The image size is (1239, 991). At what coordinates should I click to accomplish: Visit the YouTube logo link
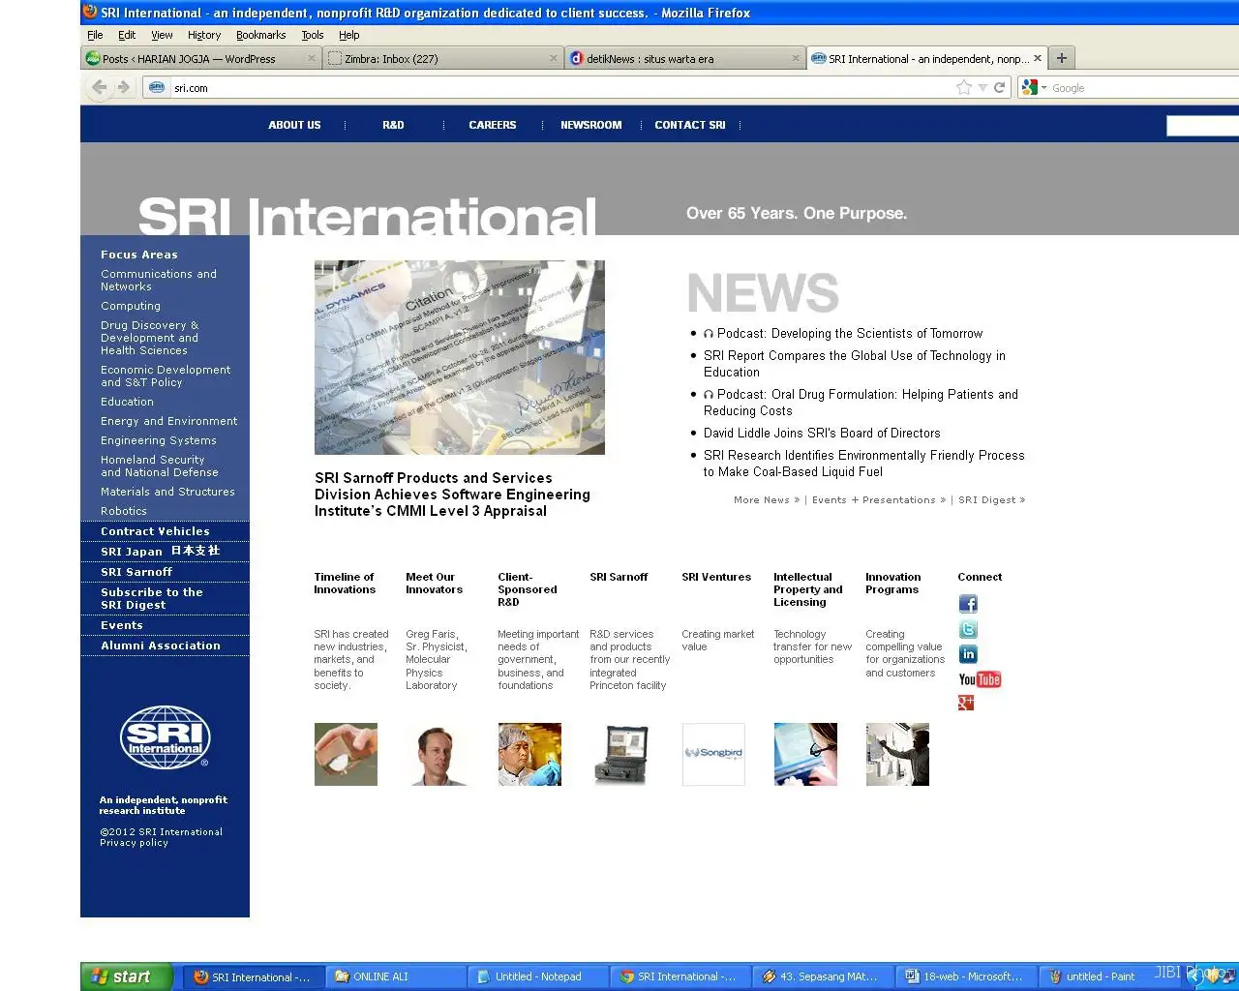click(980, 679)
